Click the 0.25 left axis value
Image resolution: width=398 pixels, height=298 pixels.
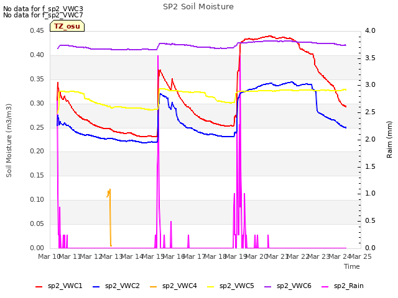click(x=37, y=127)
